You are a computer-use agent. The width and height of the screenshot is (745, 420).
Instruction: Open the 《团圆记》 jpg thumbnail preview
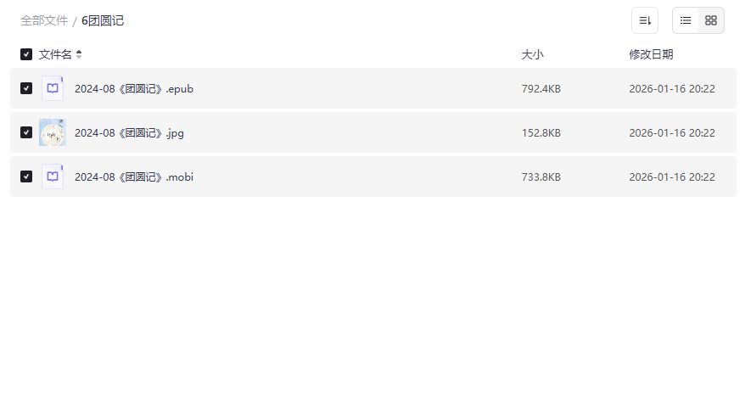(x=53, y=132)
